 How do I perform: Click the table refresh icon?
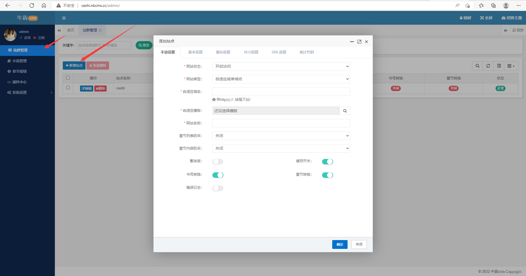tap(488, 66)
